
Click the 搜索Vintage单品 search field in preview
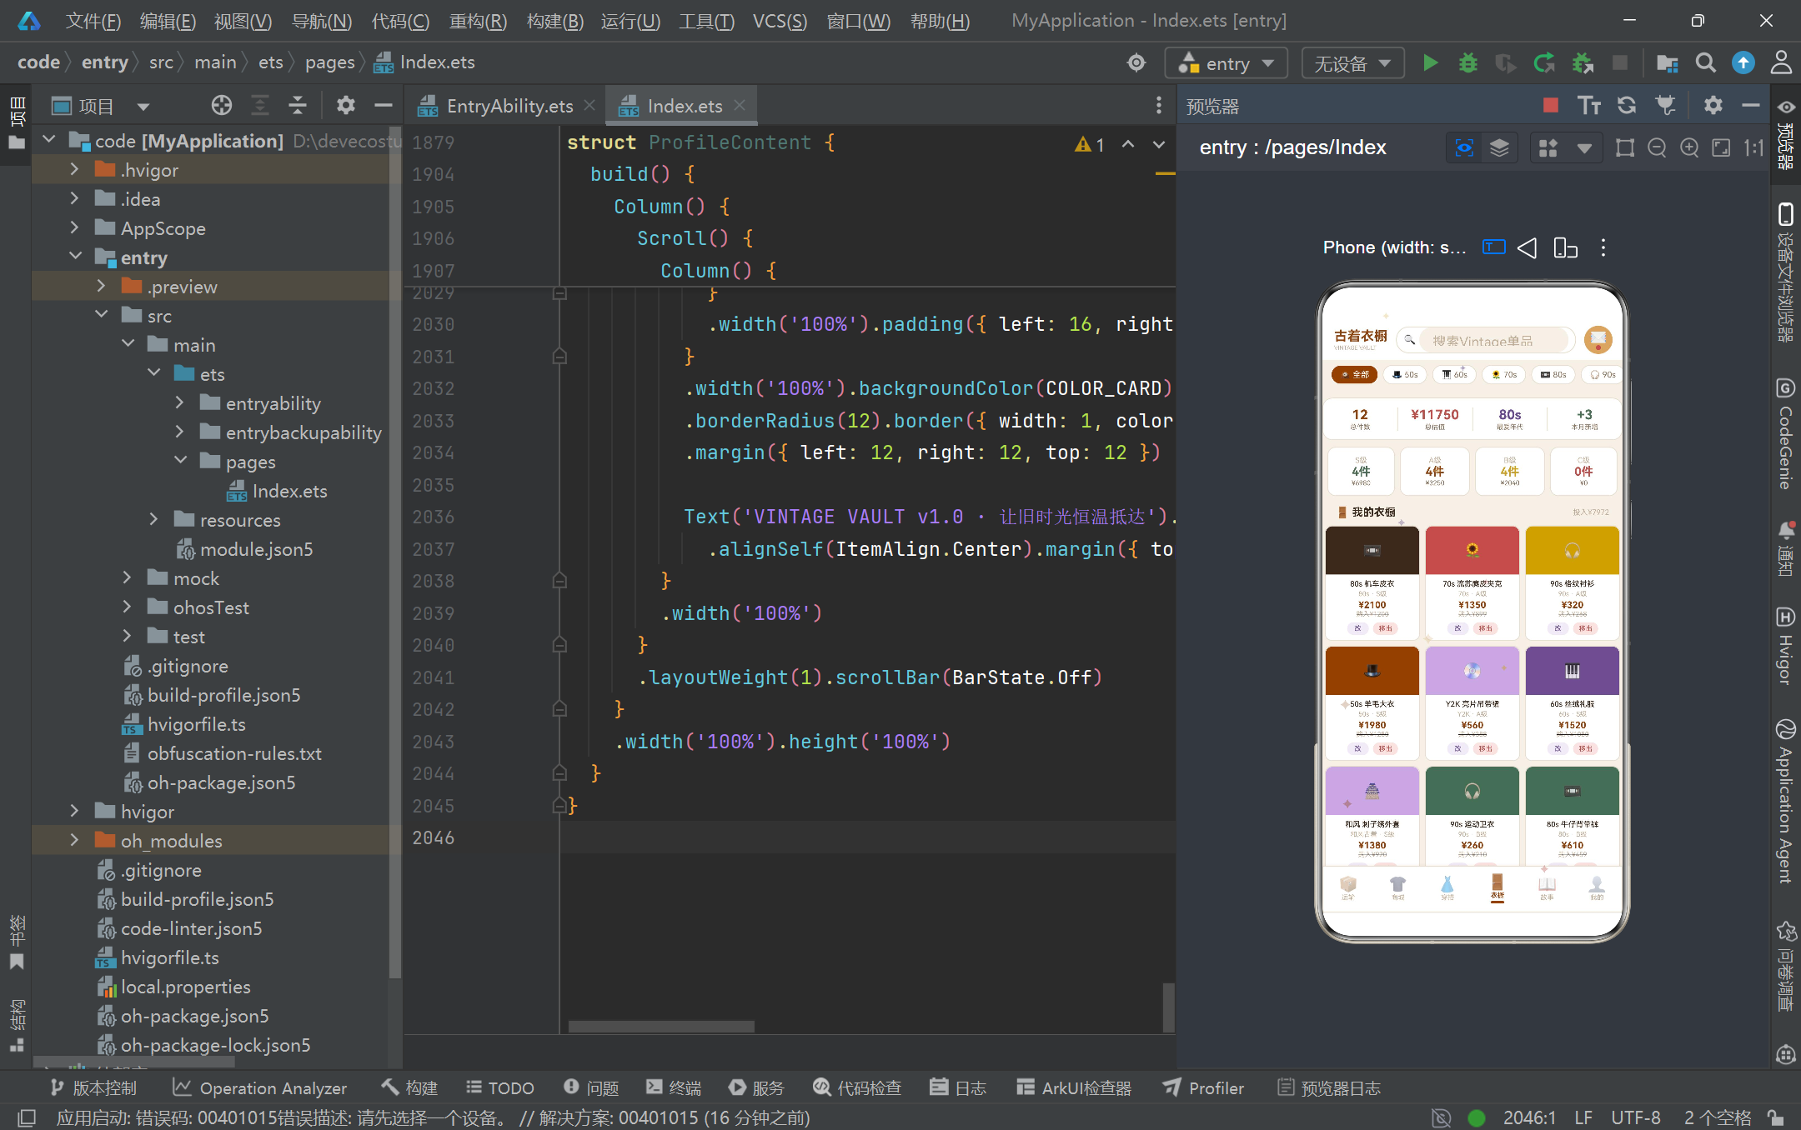click(1485, 340)
